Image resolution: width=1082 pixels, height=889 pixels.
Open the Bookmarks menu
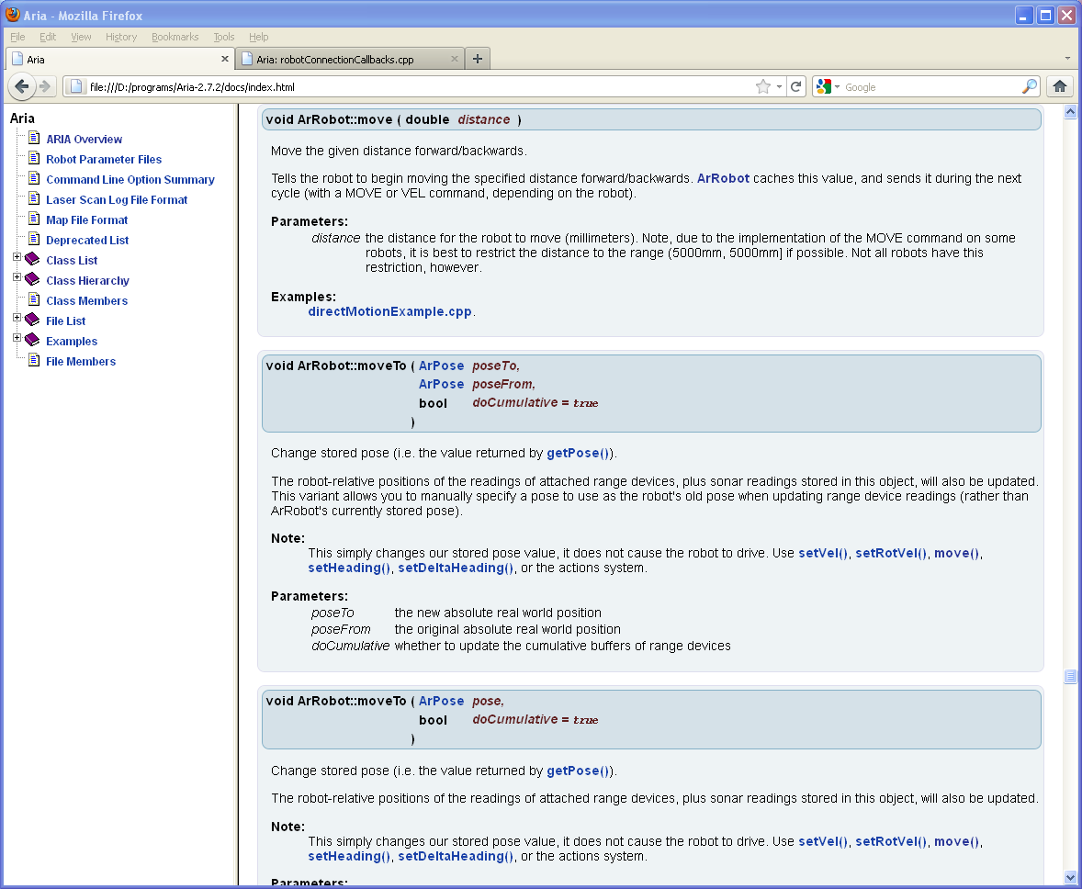pyautogui.click(x=175, y=37)
